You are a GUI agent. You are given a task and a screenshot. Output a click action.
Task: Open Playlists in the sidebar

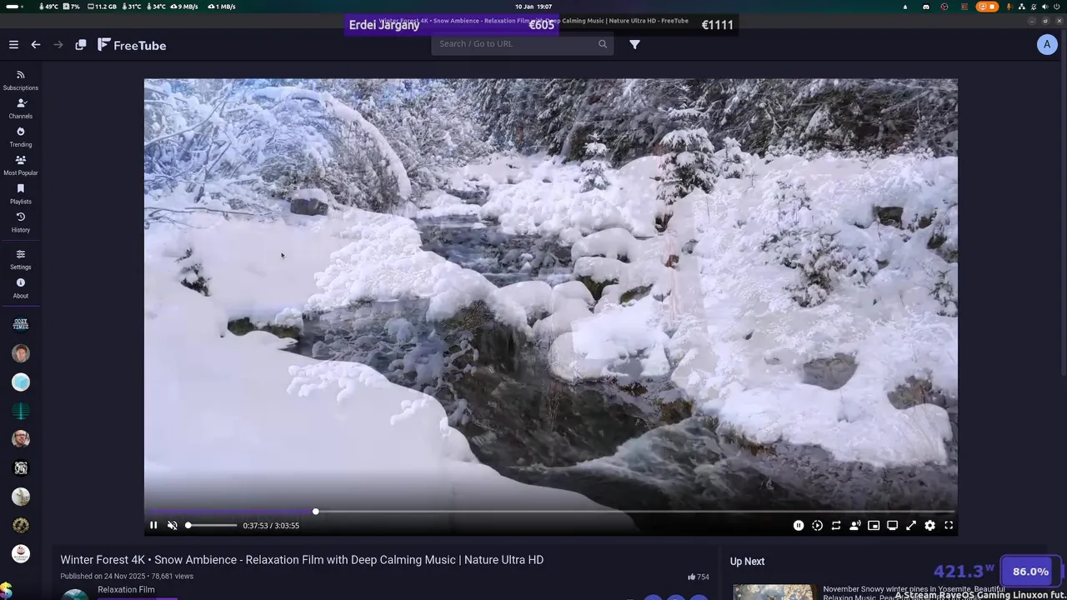click(x=21, y=193)
